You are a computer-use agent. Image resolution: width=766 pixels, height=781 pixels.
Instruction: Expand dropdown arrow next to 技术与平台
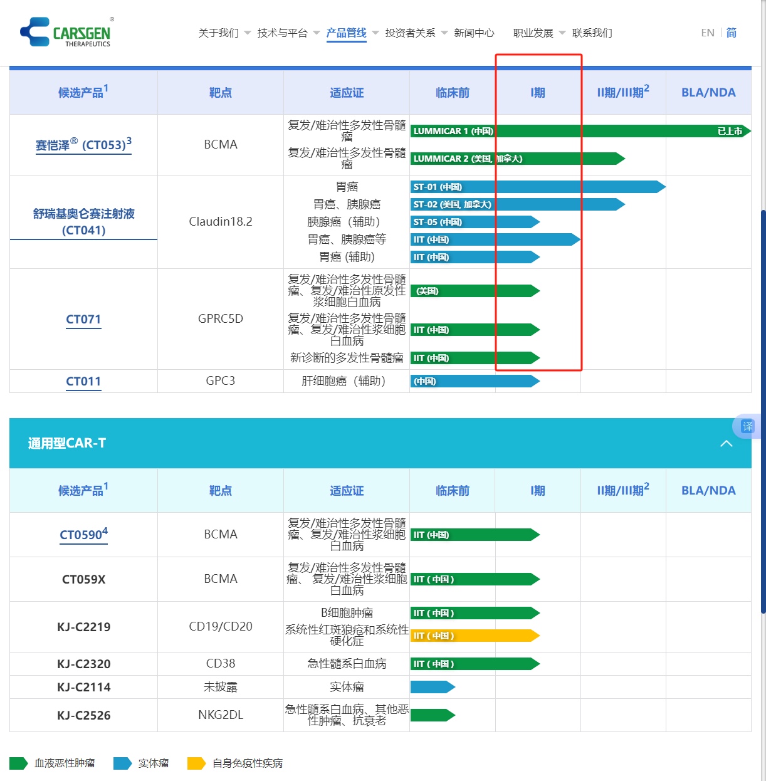point(316,33)
